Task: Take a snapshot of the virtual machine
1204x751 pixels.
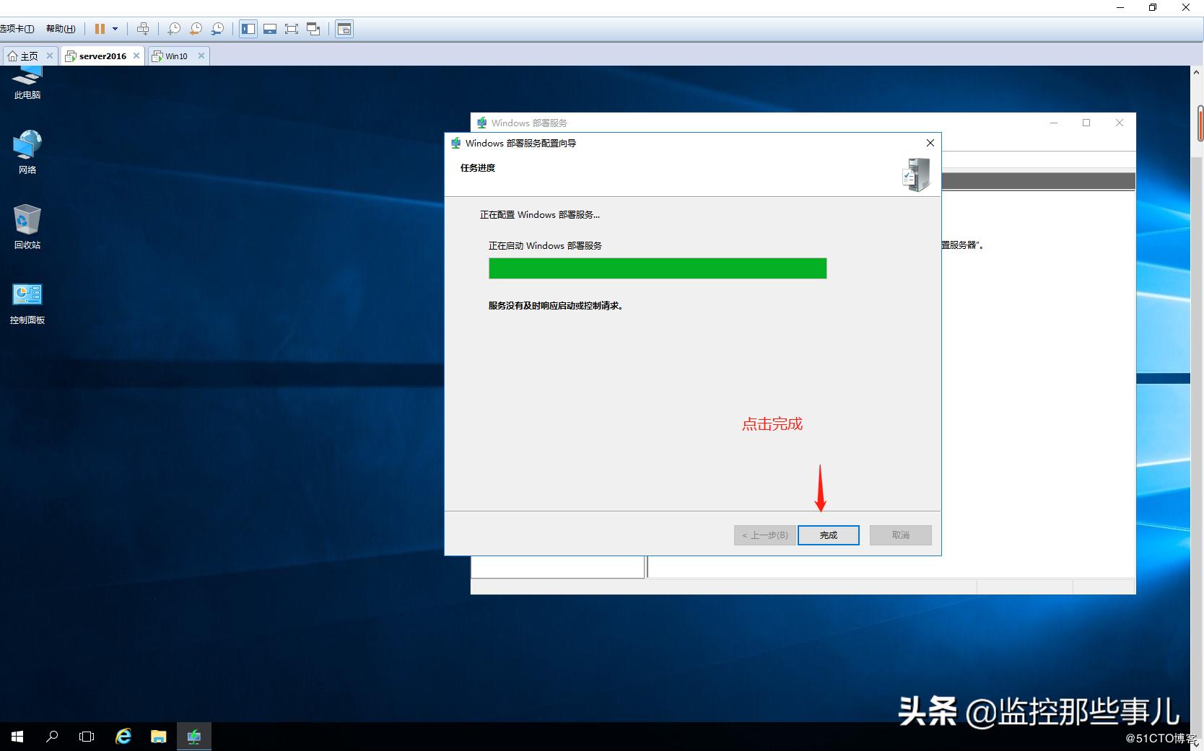Action: point(174,29)
